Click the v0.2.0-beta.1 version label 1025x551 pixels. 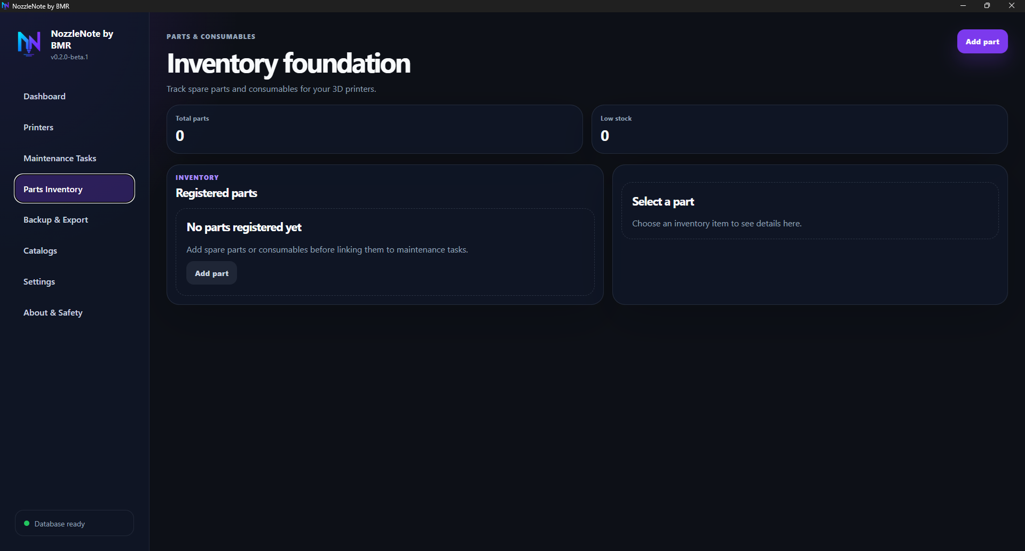pos(69,57)
